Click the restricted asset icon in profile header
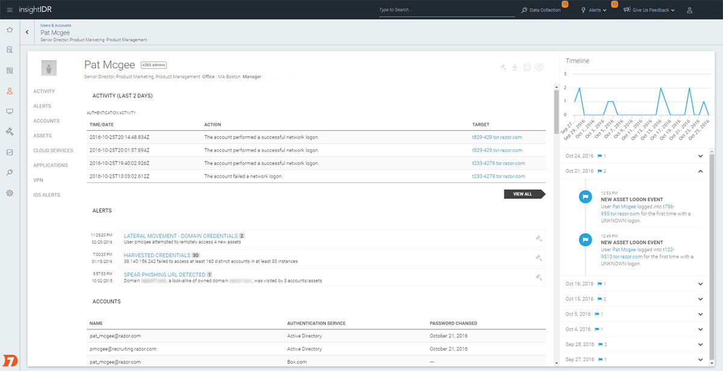The width and height of the screenshot is (723, 371). pos(527,67)
